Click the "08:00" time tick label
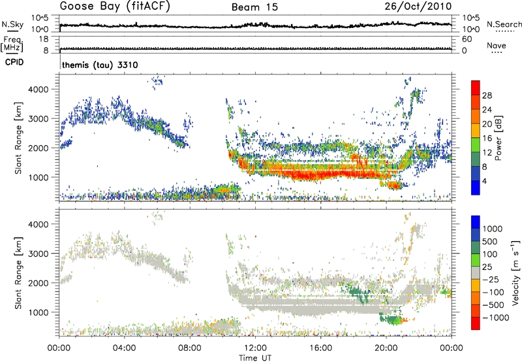Viewport: 522px width, 362px height. [x=190, y=348]
